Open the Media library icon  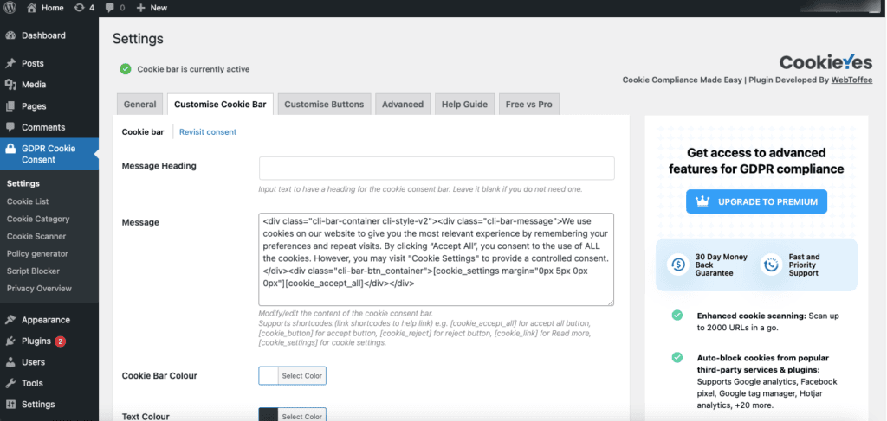point(10,85)
